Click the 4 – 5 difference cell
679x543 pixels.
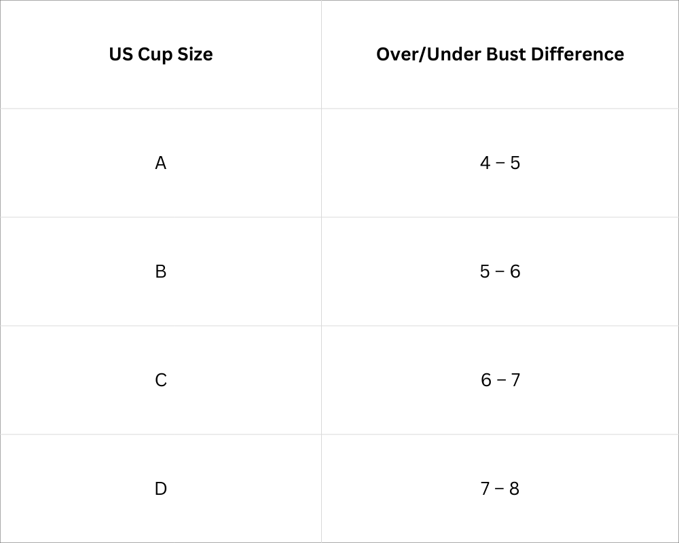coord(500,163)
